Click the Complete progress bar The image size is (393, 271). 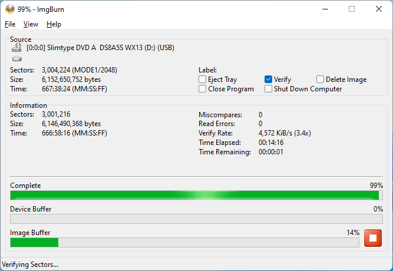tap(196, 196)
